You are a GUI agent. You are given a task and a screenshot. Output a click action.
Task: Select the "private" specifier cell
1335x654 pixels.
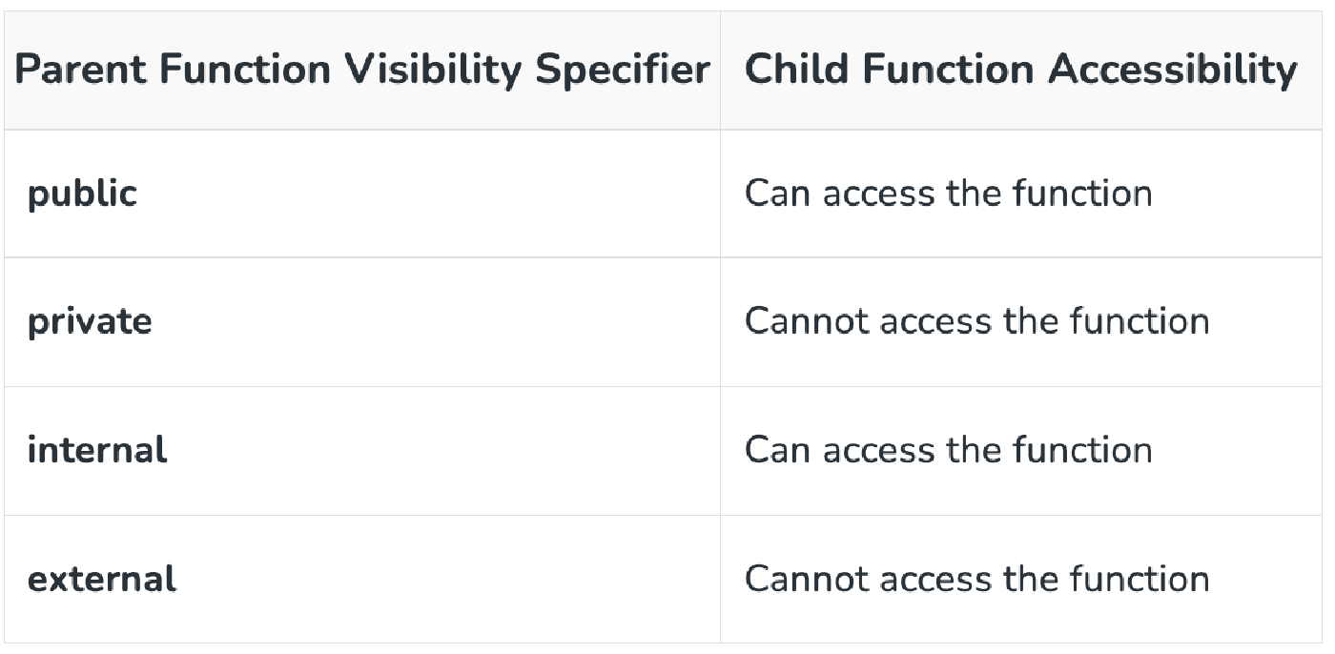tap(90, 321)
